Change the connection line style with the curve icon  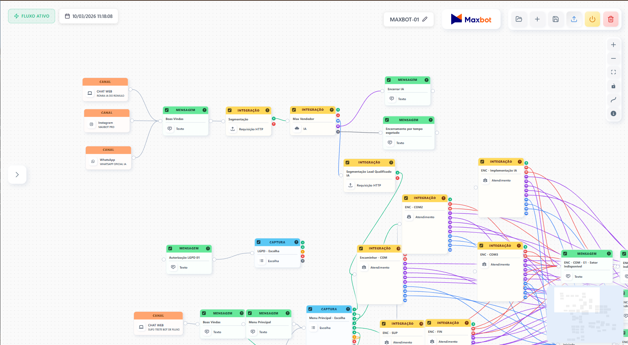[x=613, y=100]
